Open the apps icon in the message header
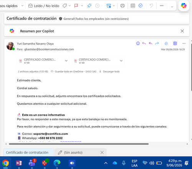Viewport: 192px width, 169px height. (175, 43)
